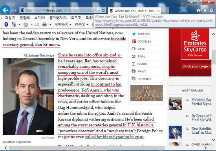
Task: Refresh the page with reload icon
Action: point(103,10)
